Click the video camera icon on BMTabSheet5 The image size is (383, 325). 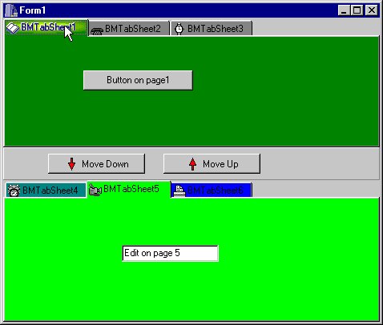click(95, 190)
